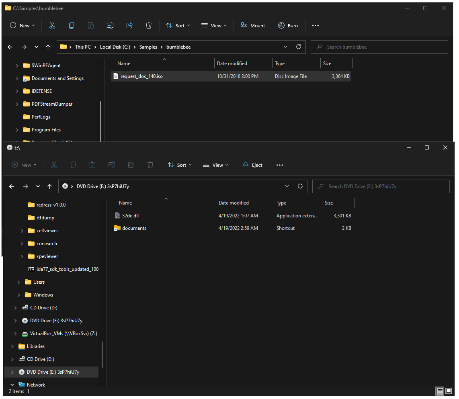The height and width of the screenshot is (399, 459).
Task: Sort bumblebee window by Name column
Action: click(x=124, y=63)
